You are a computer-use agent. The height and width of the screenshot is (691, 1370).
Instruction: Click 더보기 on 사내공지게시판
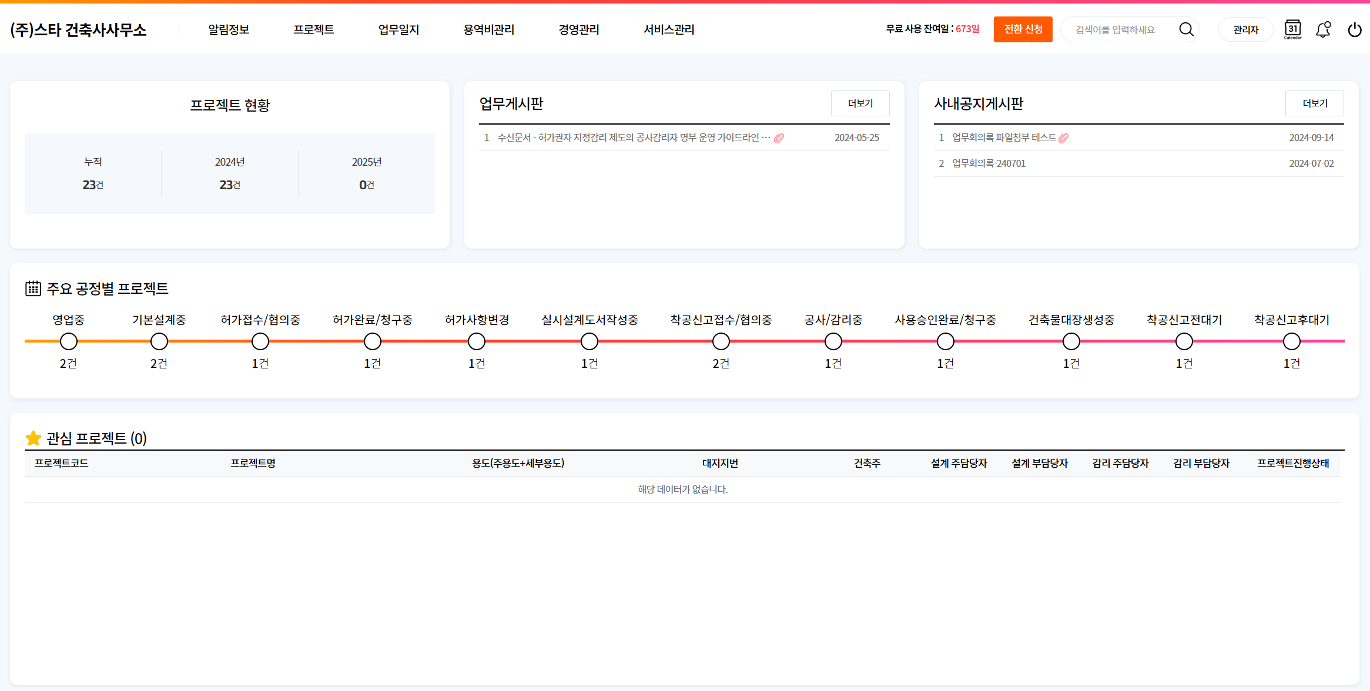click(x=1315, y=103)
